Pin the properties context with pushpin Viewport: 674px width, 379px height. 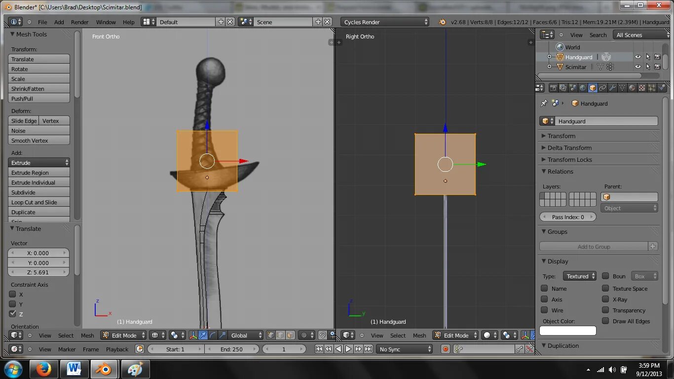(544, 103)
